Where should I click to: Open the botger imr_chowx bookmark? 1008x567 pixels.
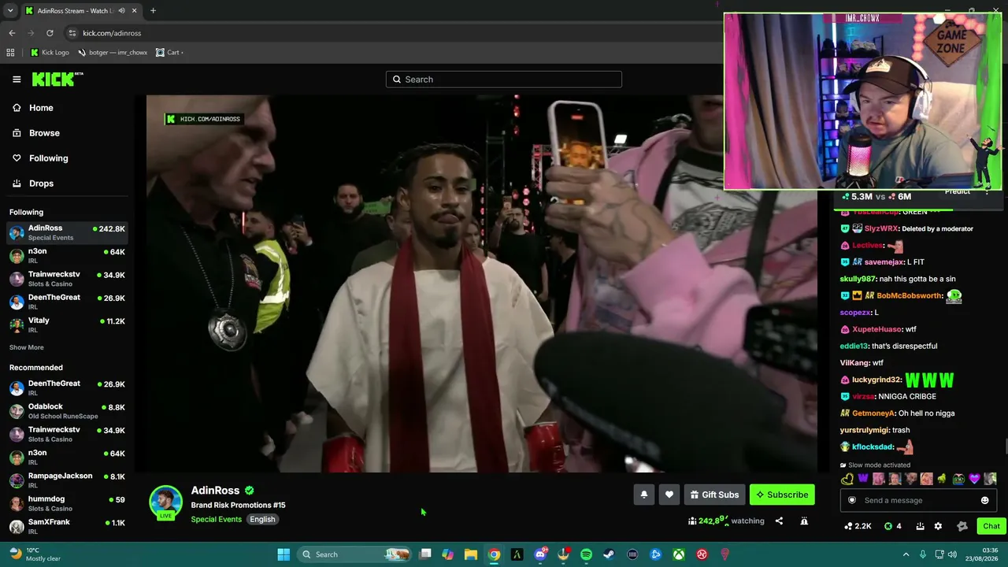(x=113, y=53)
